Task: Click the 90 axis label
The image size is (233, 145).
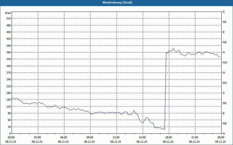Action: tap(9, 113)
